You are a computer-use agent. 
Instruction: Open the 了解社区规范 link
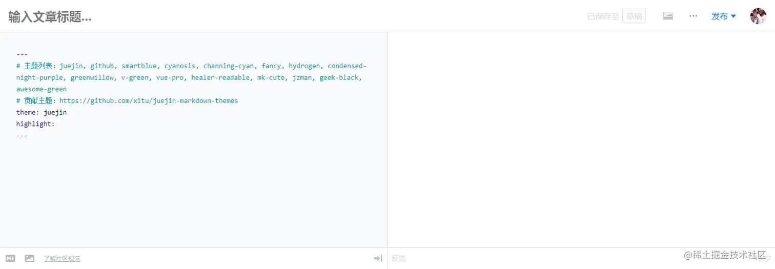click(62, 259)
